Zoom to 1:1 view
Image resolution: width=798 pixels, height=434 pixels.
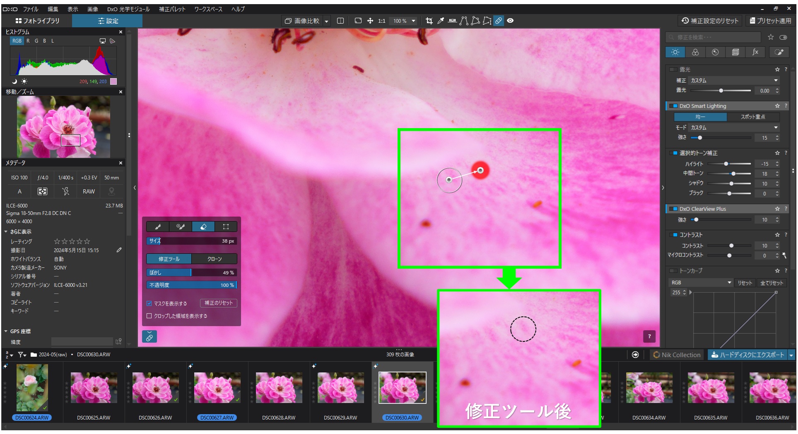pyautogui.click(x=381, y=21)
